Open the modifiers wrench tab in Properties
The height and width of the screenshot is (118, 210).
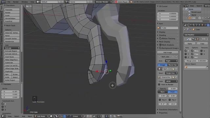pos(208,25)
